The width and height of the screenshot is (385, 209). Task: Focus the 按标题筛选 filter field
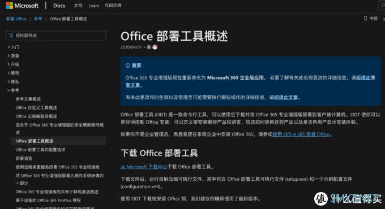pyautogui.click(x=56, y=36)
